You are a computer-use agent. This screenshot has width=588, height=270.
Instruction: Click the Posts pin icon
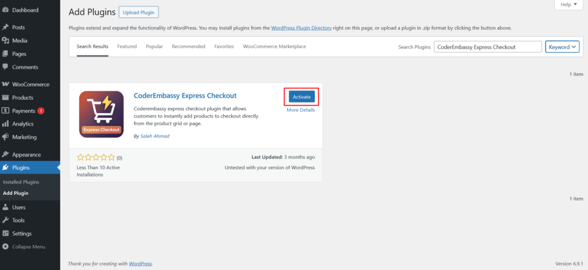6,28
